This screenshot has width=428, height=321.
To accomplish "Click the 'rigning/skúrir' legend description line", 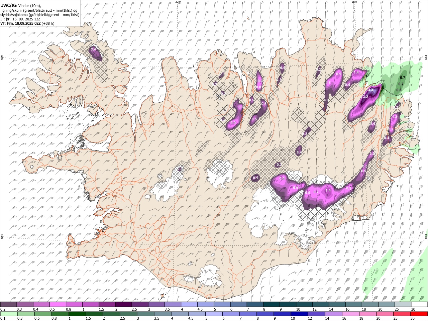I will click(39, 10).
